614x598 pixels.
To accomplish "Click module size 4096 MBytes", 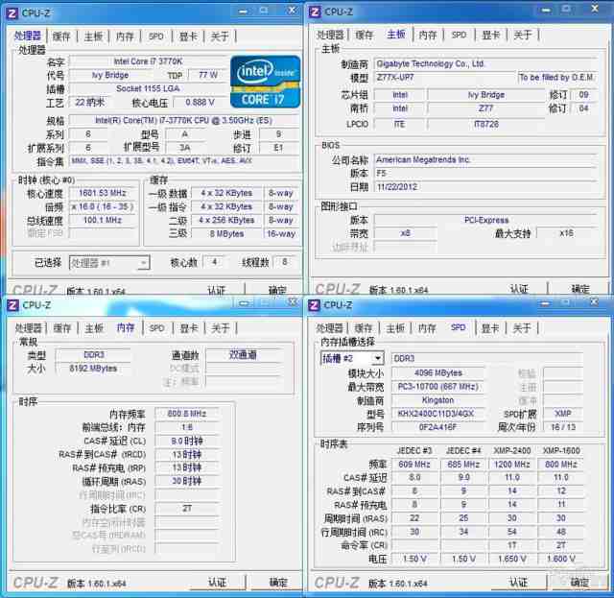I will (437, 373).
